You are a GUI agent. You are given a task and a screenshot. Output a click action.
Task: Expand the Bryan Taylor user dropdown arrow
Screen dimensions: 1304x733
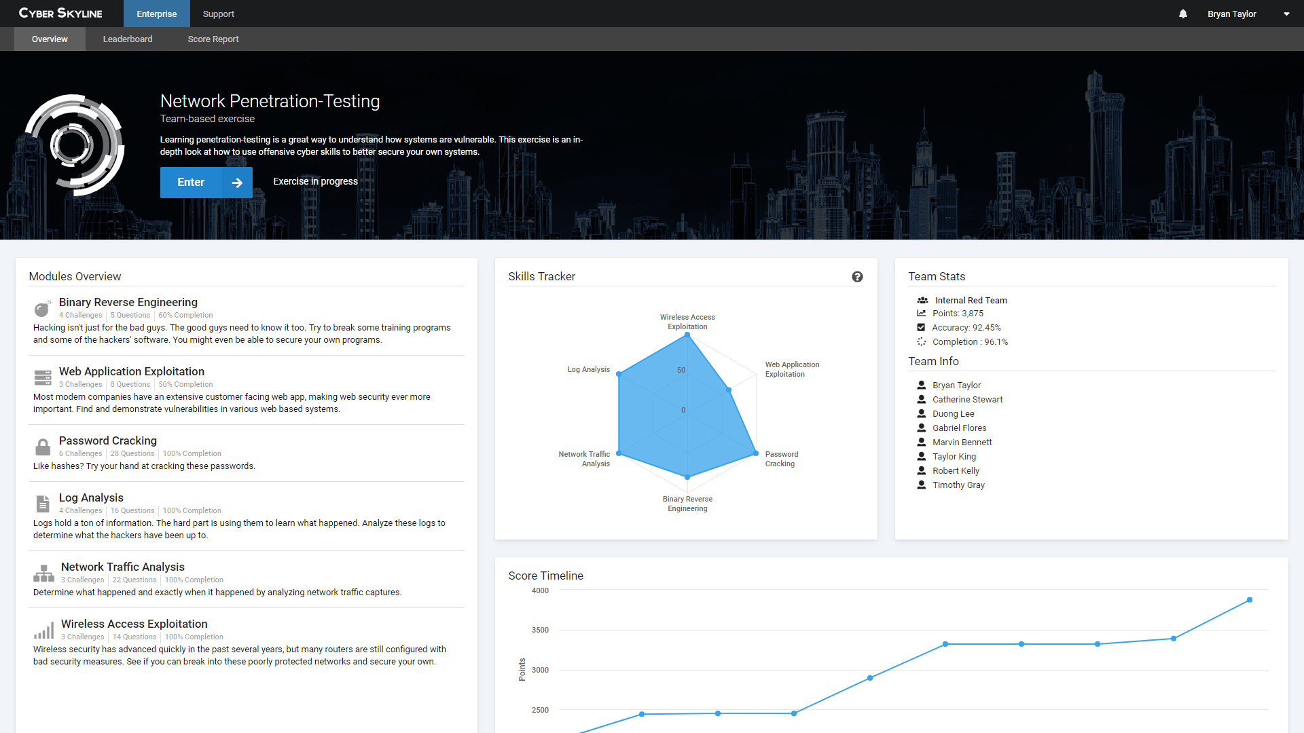(x=1286, y=14)
